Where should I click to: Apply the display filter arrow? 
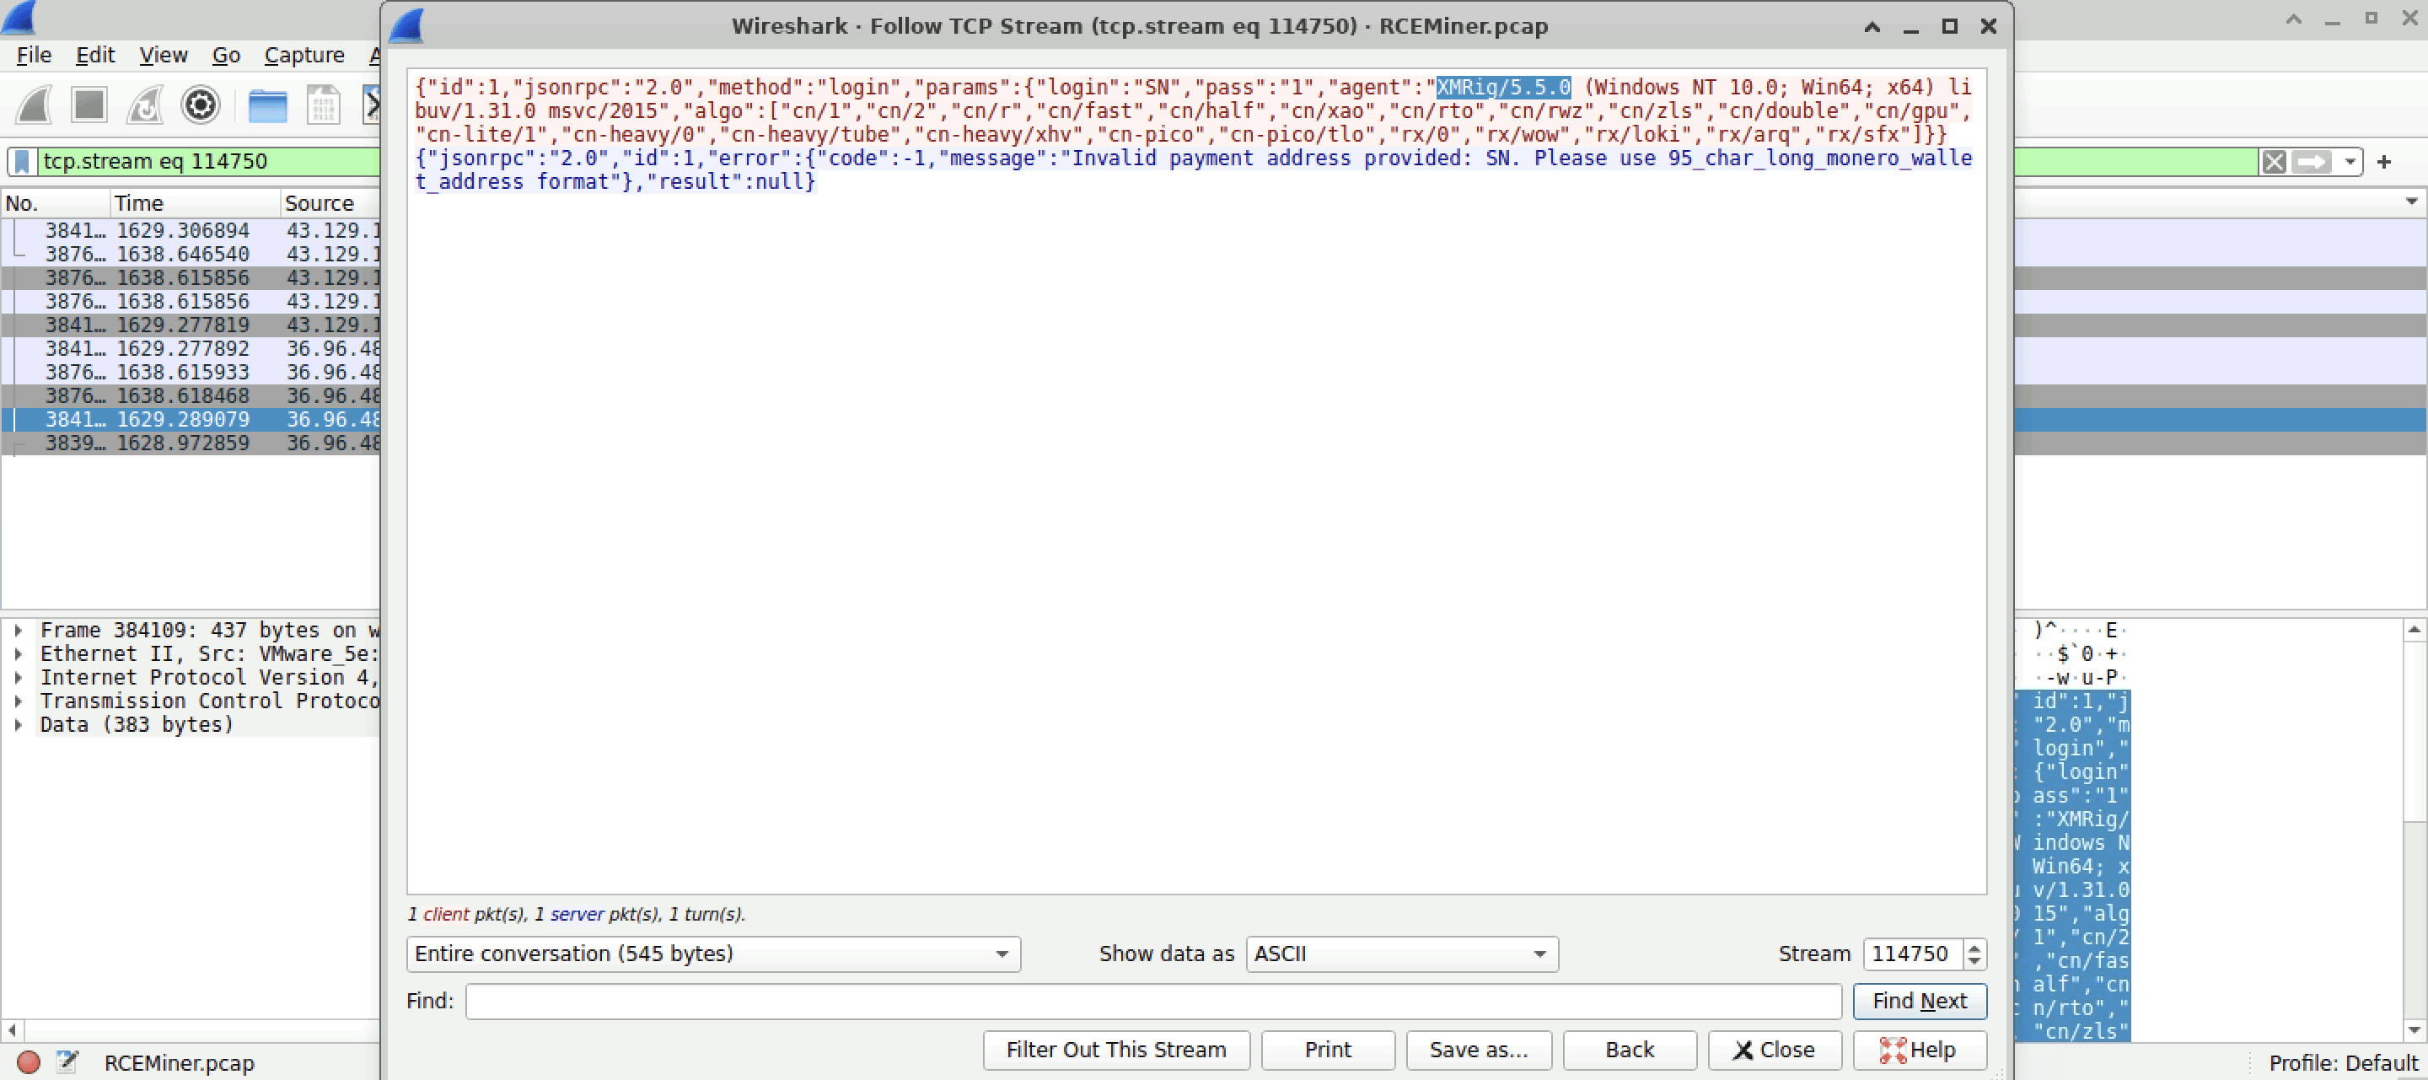(2311, 161)
